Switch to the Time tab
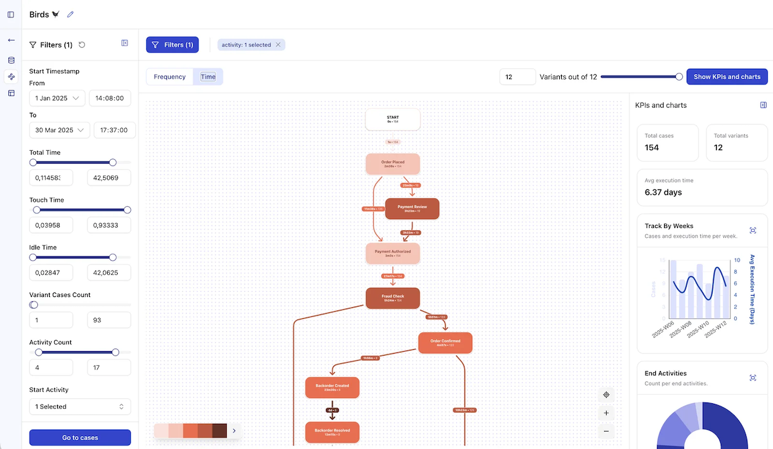Viewport: 773px width, 449px height. [x=207, y=76]
